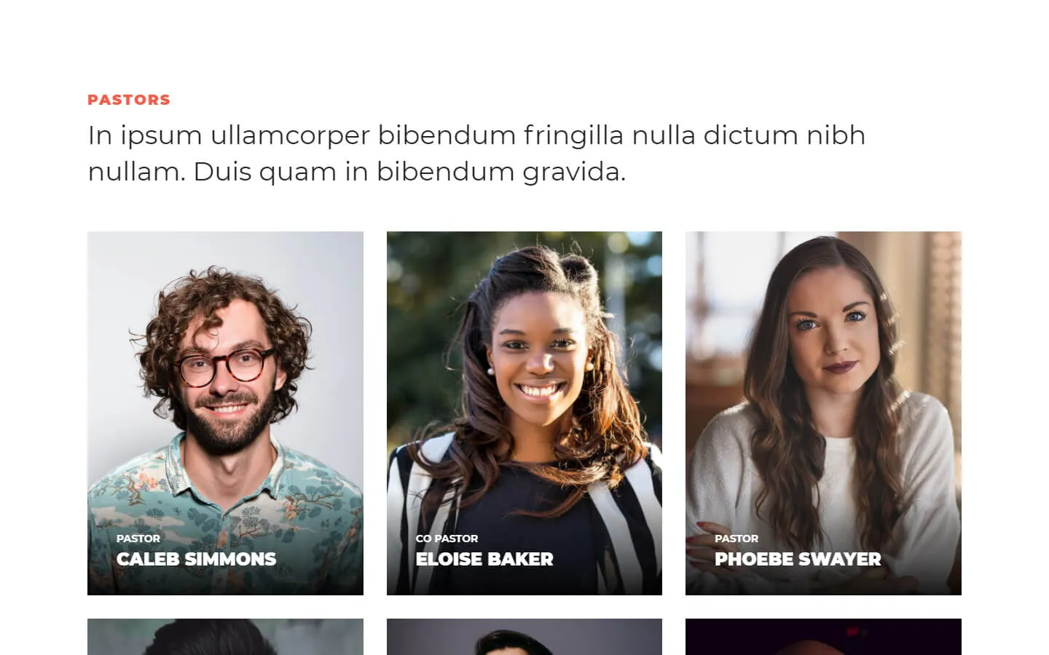Open Caleb Simmons pastor card photo

225,413
